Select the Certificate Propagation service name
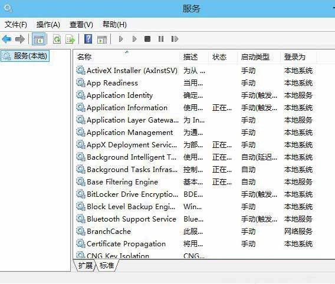 (x=126, y=244)
